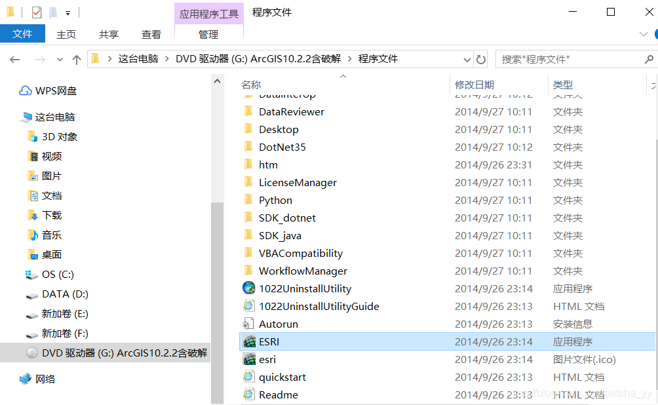
Task: Open the ESRI application file
Action: click(447, 341)
